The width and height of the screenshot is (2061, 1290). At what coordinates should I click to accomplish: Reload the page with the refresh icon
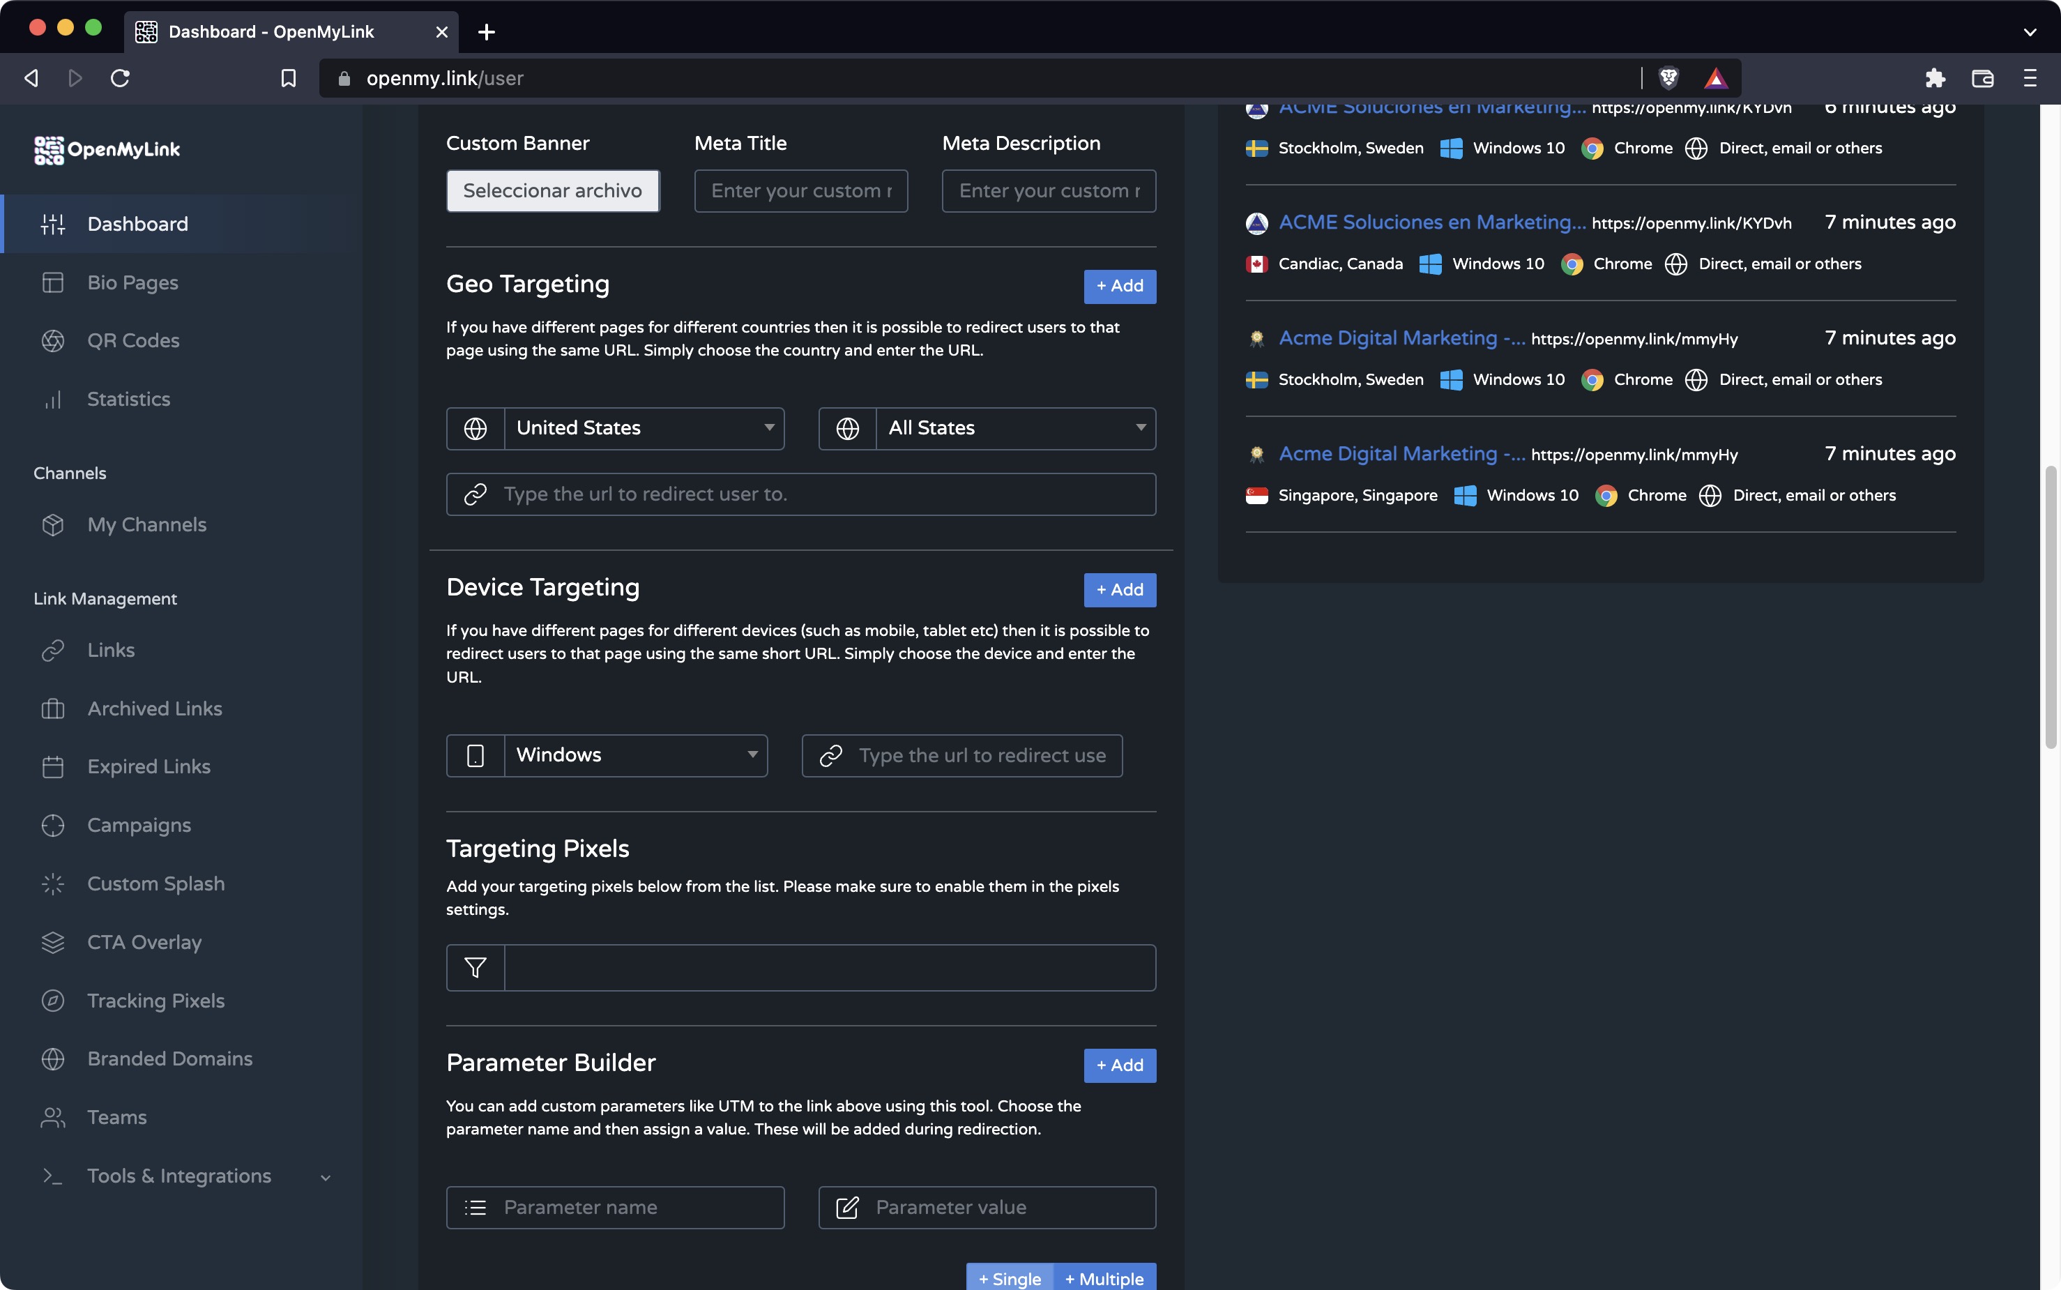click(121, 79)
